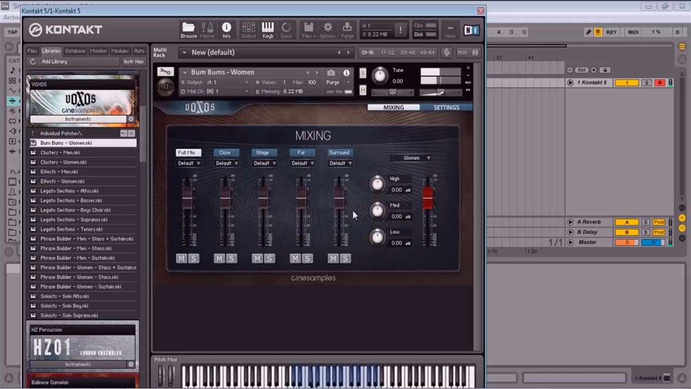This screenshot has height=389, width=691.
Task: Select Soloists - Solo Boy.nki
Action: [x=82, y=306]
